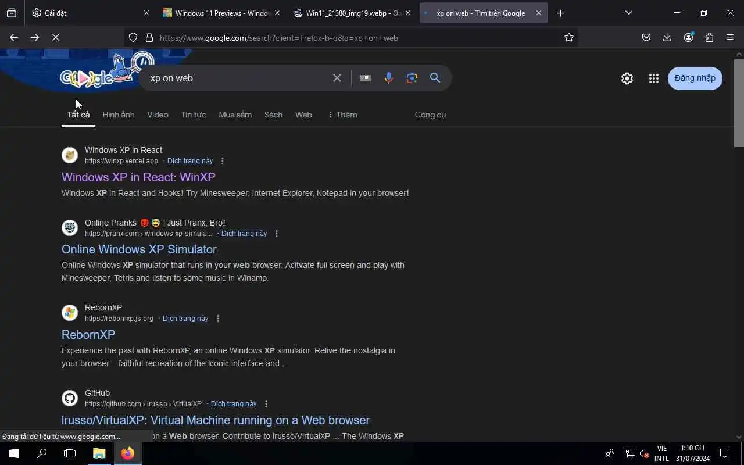Select Tất cả results tab

click(78, 115)
